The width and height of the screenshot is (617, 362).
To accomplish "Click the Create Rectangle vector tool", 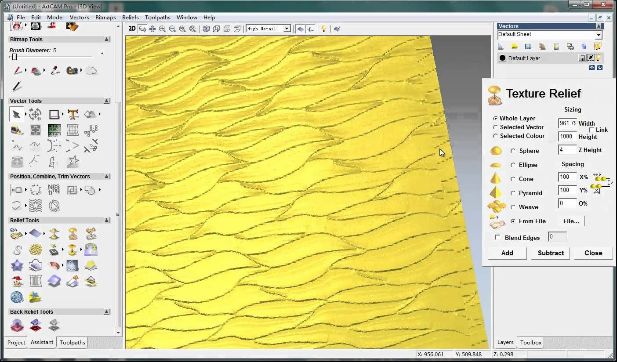I will [x=54, y=115].
